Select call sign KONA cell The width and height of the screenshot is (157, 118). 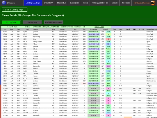[25, 34]
